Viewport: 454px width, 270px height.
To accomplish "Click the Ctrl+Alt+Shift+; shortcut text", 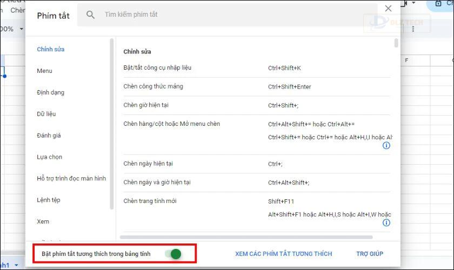I will [x=289, y=183].
